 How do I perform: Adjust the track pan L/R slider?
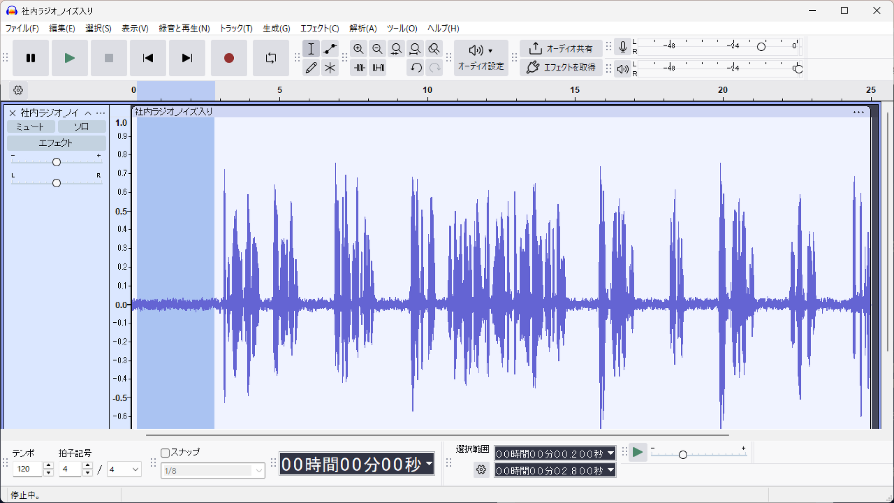(x=56, y=183)
